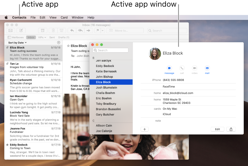This screenshot has height=166, width=248.
Task: Delete the selected message
Action: [x=53, y=31]
